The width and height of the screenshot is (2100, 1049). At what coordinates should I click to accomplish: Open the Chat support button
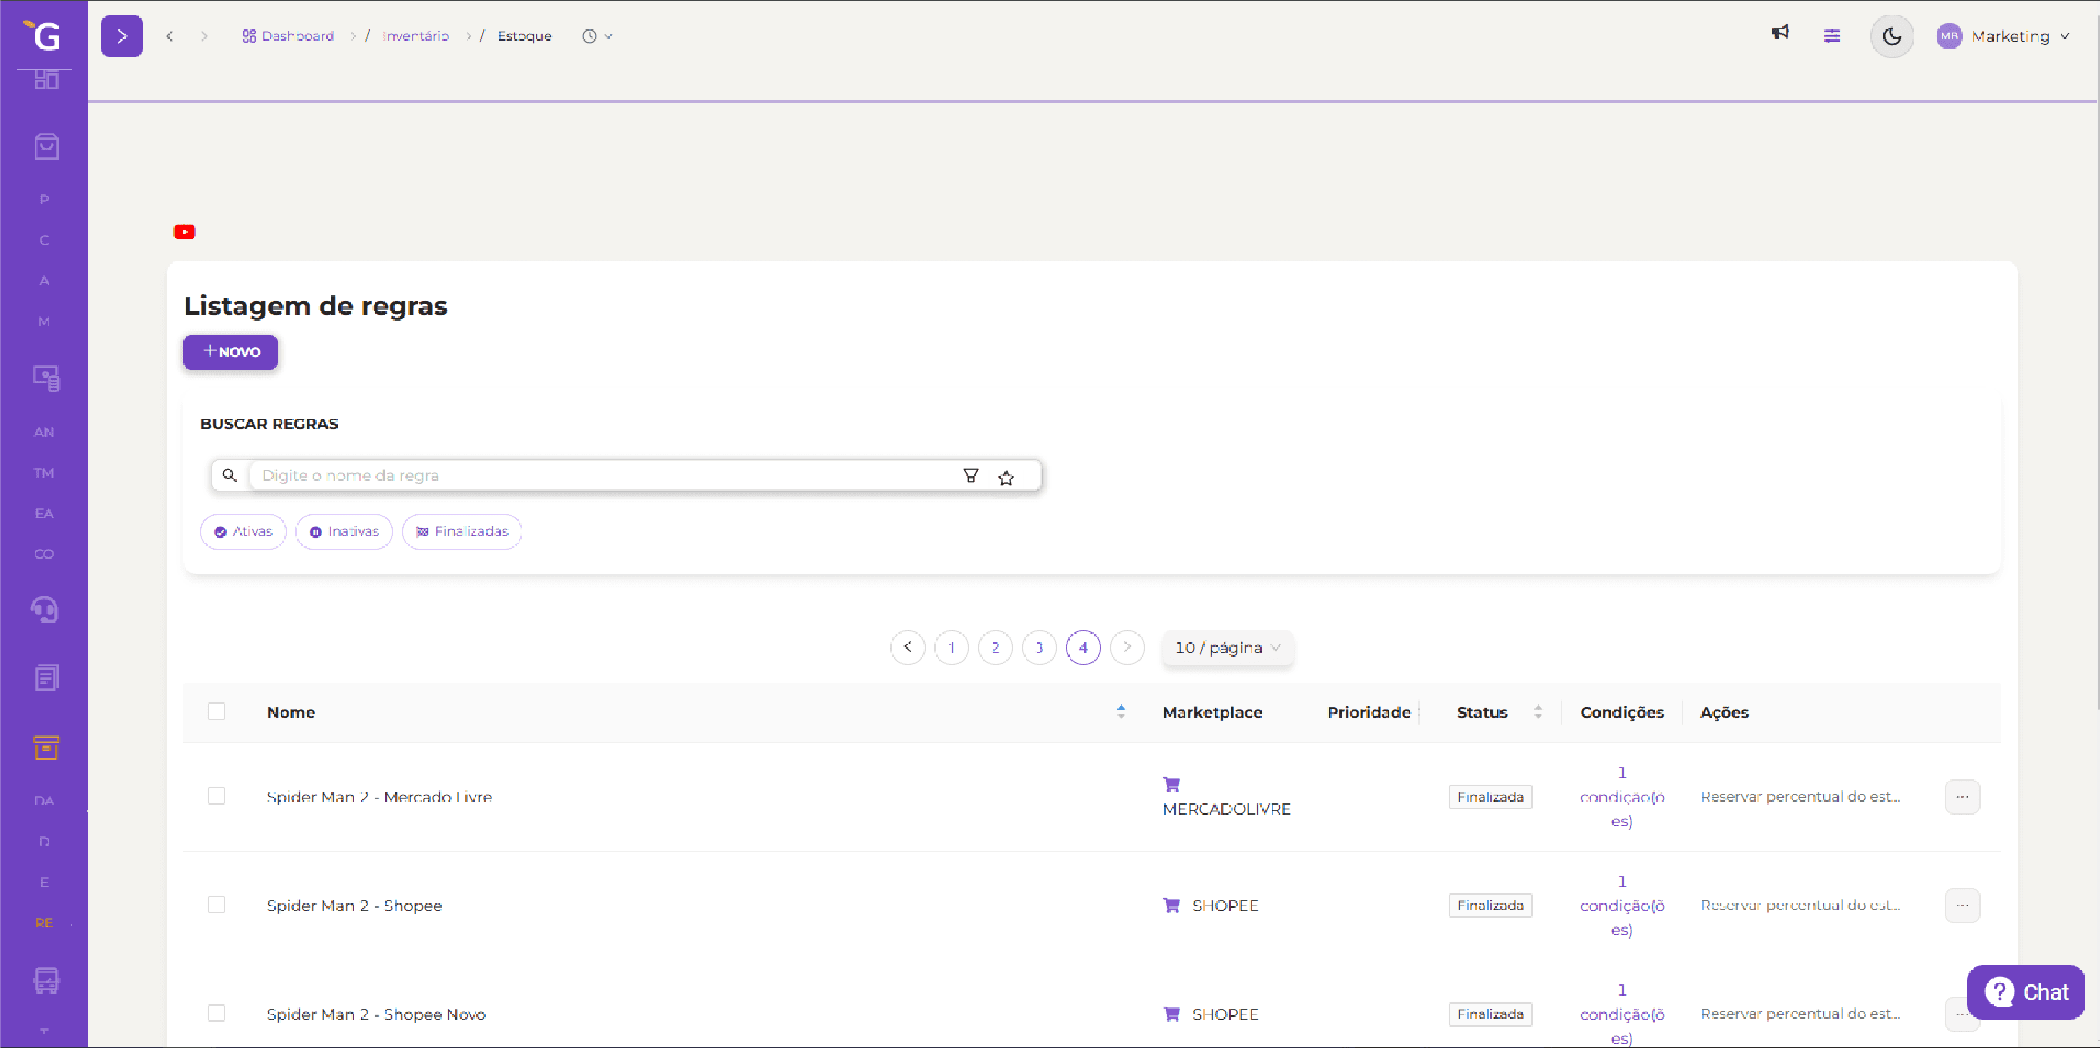[2027, 992]
